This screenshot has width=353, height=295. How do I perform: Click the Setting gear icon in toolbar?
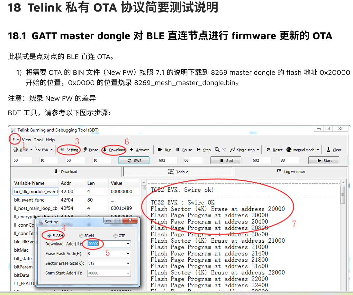[x=62, y=150]
